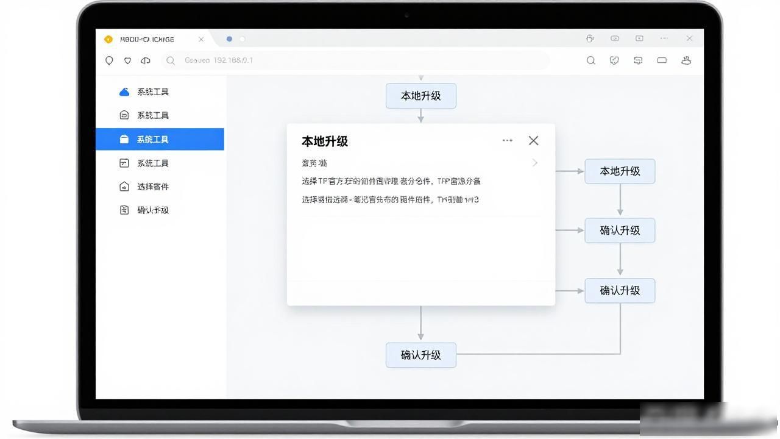This screenshot has height=439, width=780.
Task: Expand the chevron on the dialog's first row
Action: (x=535, y=163)
